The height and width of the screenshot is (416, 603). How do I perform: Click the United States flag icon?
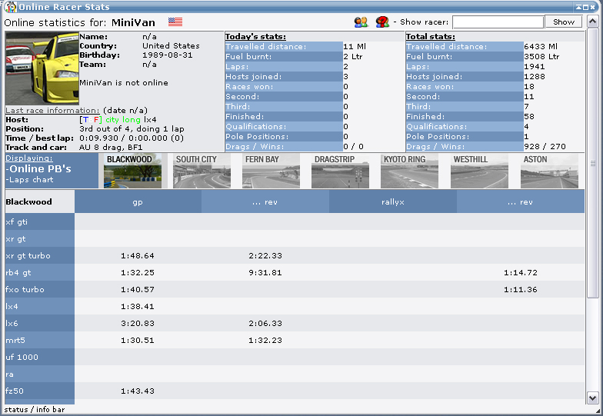[175, 22]
